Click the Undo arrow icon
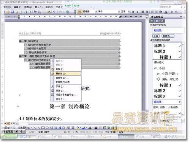 pyautogui.click(x=54, y=12)
